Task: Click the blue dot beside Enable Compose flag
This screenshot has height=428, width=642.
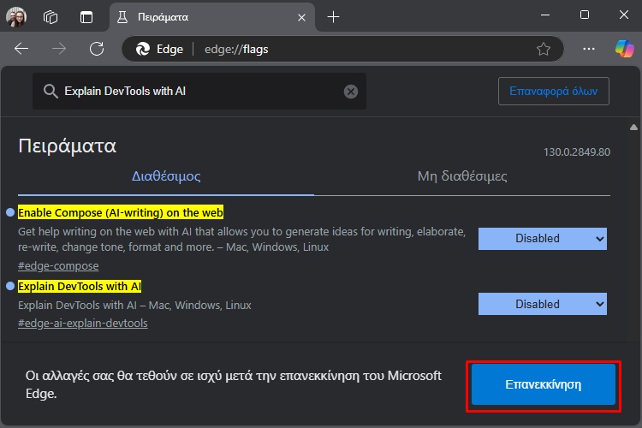Action: pyautogui.click(x=10, y=212)
